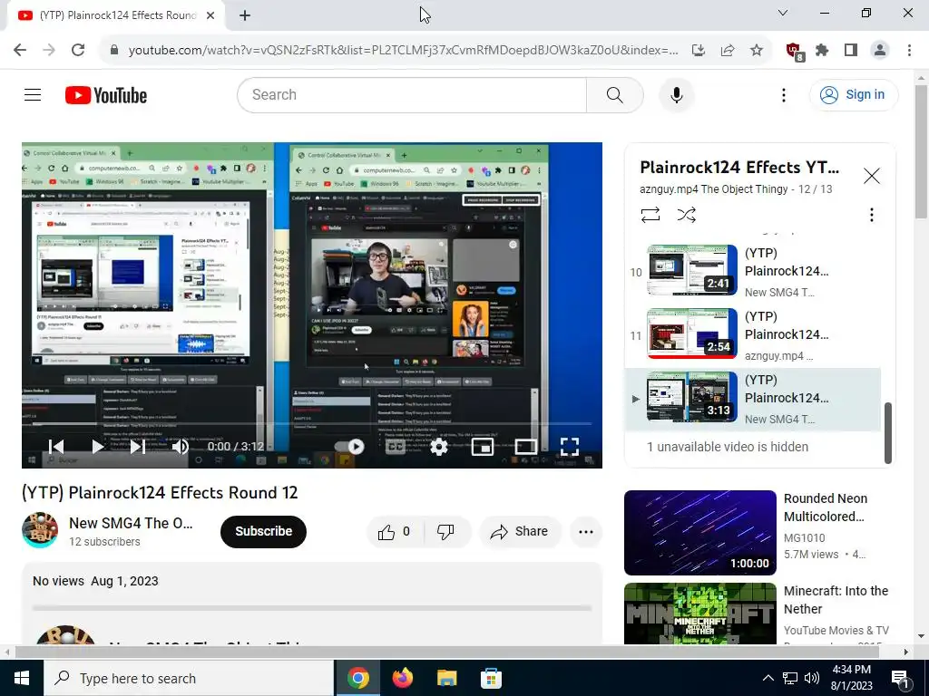Open tab search chevron
The width and height of the screenshot is (929, 696).
pos(783,13)
